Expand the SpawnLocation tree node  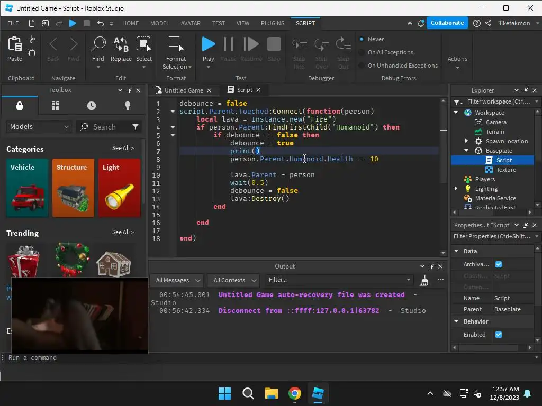[466, 141]
